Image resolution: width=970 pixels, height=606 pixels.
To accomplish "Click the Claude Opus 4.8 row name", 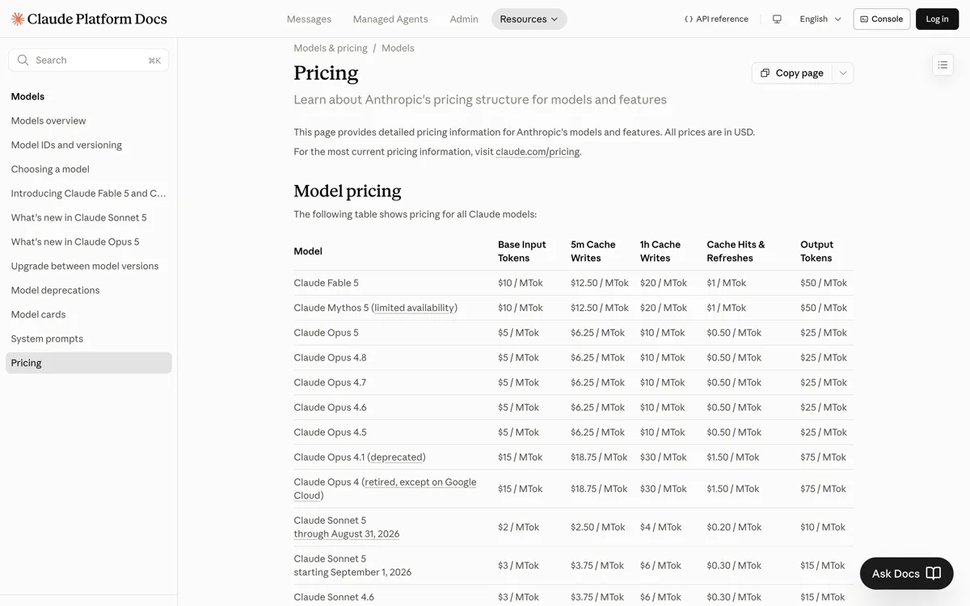I will (330, 358).
